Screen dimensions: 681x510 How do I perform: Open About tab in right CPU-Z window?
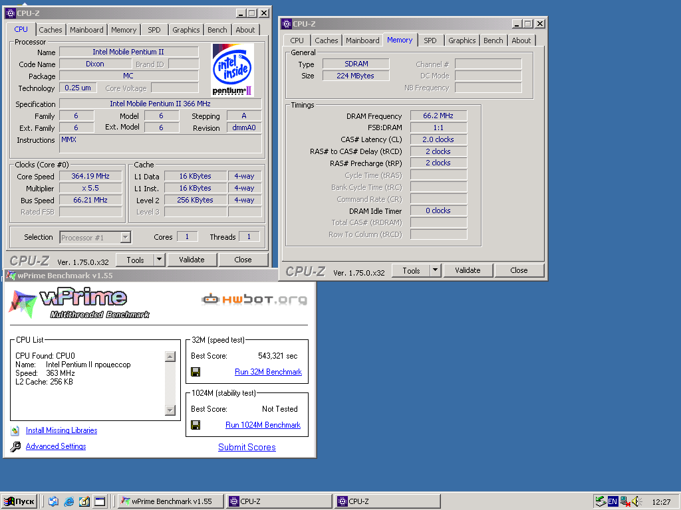tap(521, 41)
